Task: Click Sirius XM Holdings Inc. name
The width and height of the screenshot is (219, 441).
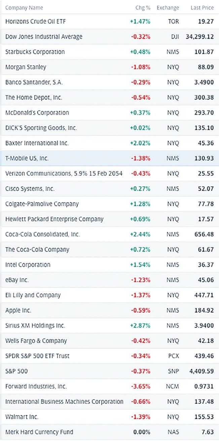Action: point(35,325)
